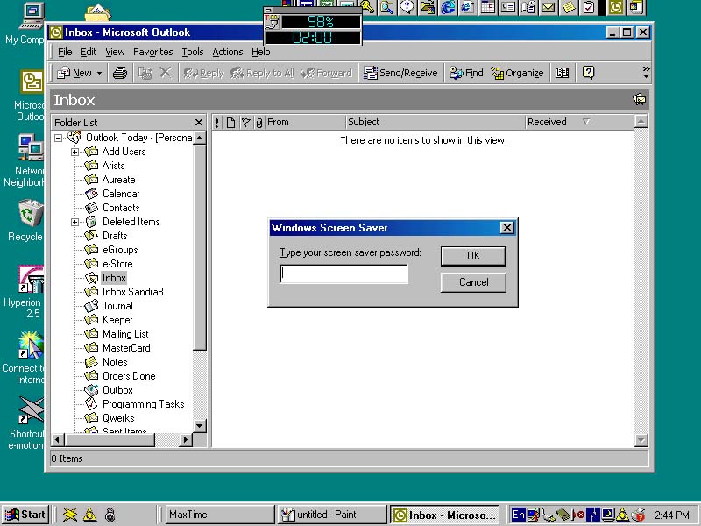
Task: Switch to untitled - Paint taskbar button
Action: click(331, 515)
